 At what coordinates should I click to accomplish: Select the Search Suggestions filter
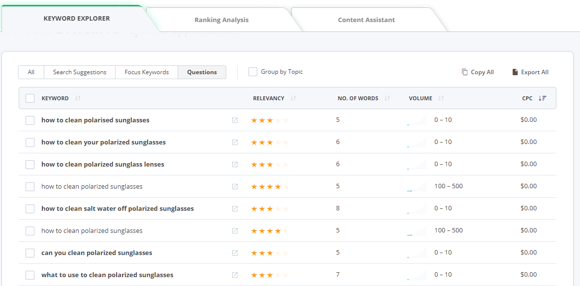(x=79, y=72)
